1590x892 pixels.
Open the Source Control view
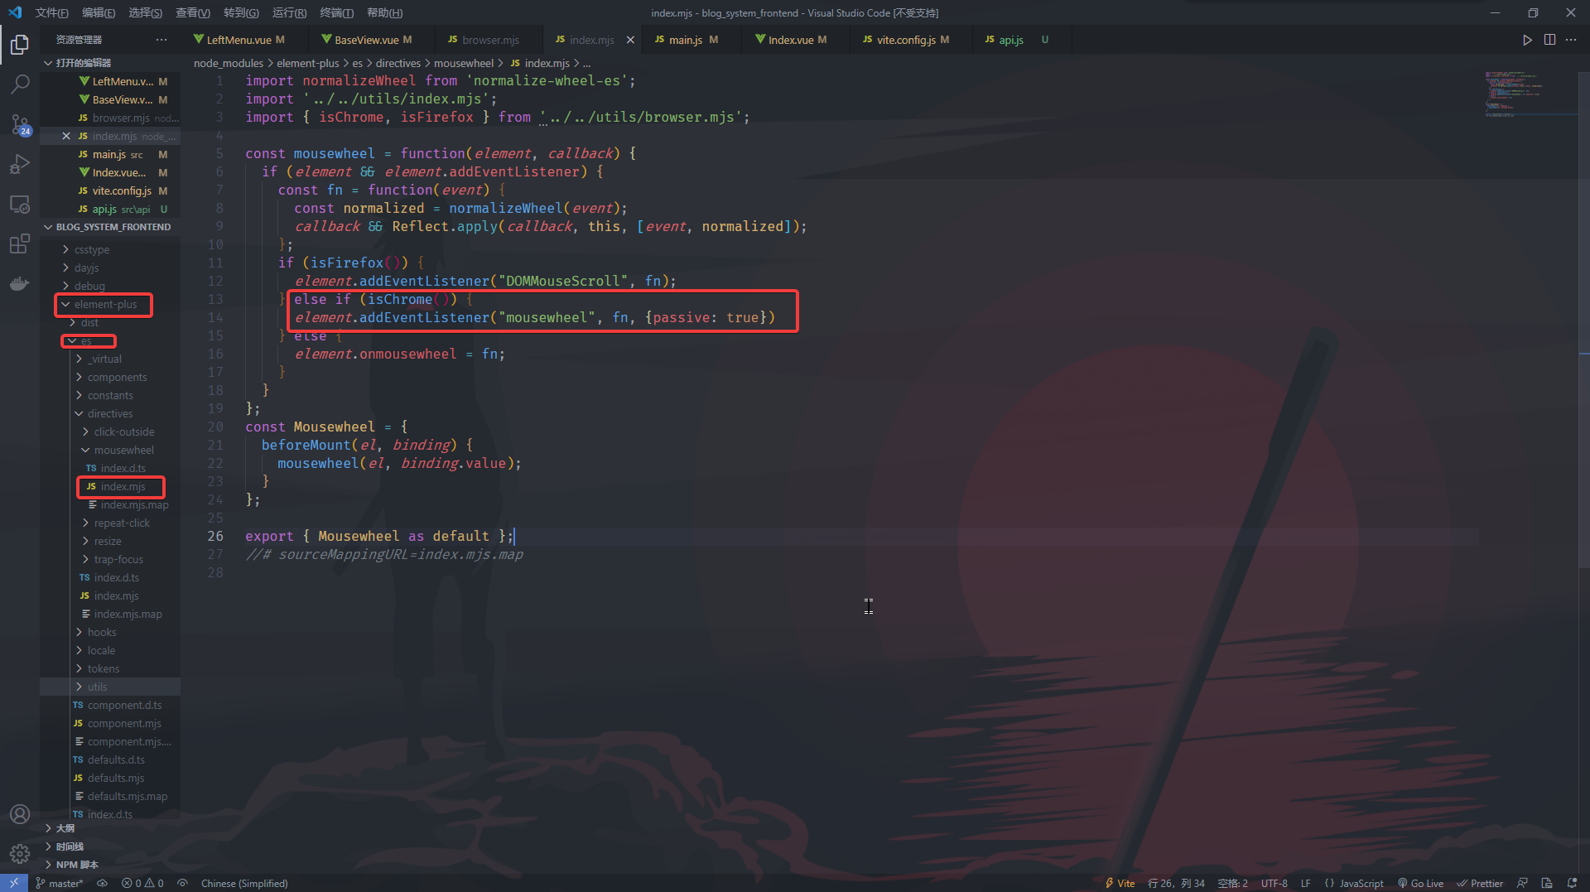(20, 124)
